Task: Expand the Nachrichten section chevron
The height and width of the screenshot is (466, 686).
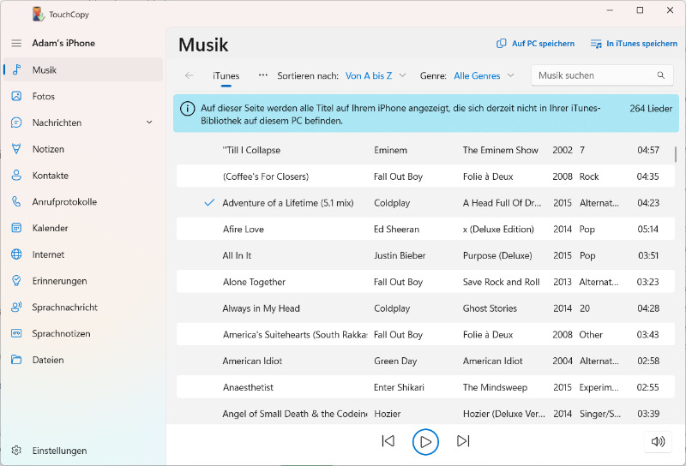Action: tap(149, 122)
